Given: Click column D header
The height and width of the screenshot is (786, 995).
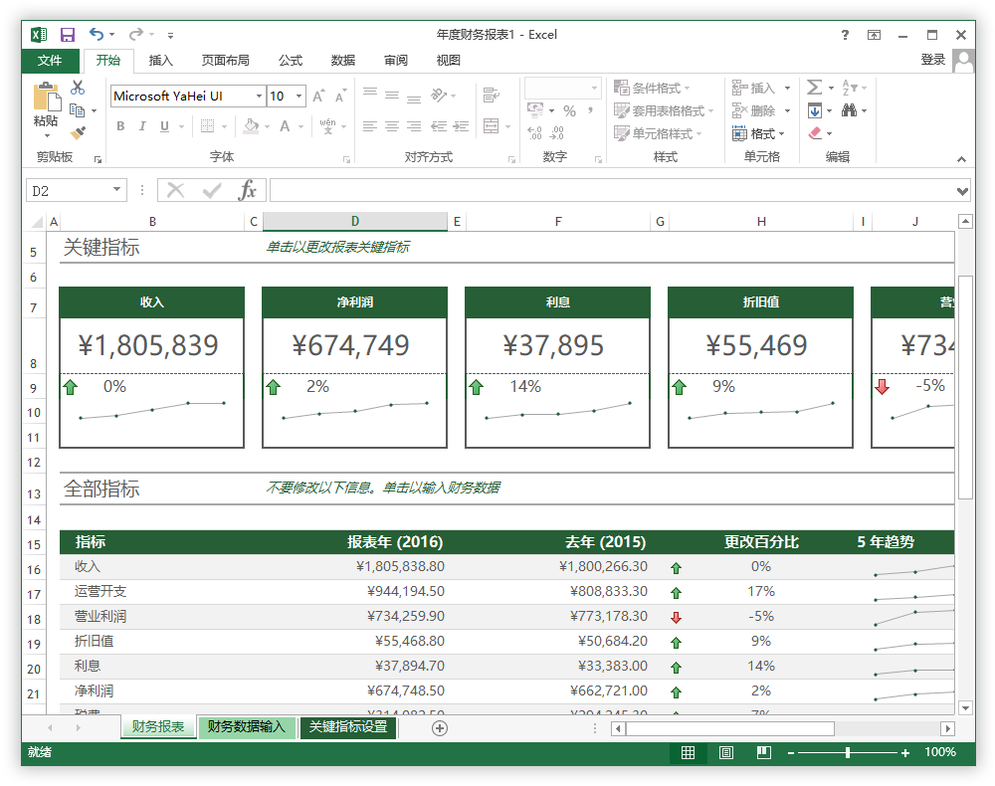Looking at the screenshot, I should [x=355, y=222].
